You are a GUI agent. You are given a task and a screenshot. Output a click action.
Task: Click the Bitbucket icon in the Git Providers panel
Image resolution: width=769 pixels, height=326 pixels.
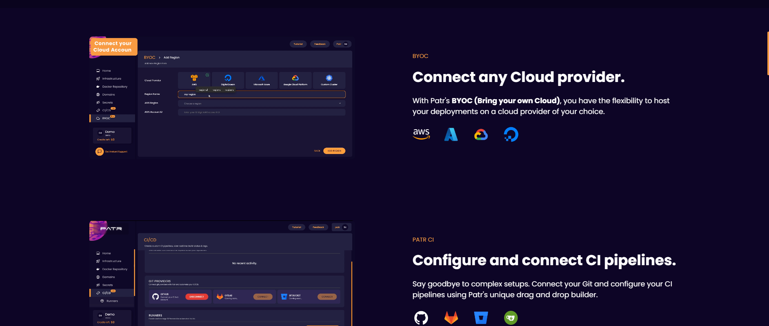click(284, 297)
